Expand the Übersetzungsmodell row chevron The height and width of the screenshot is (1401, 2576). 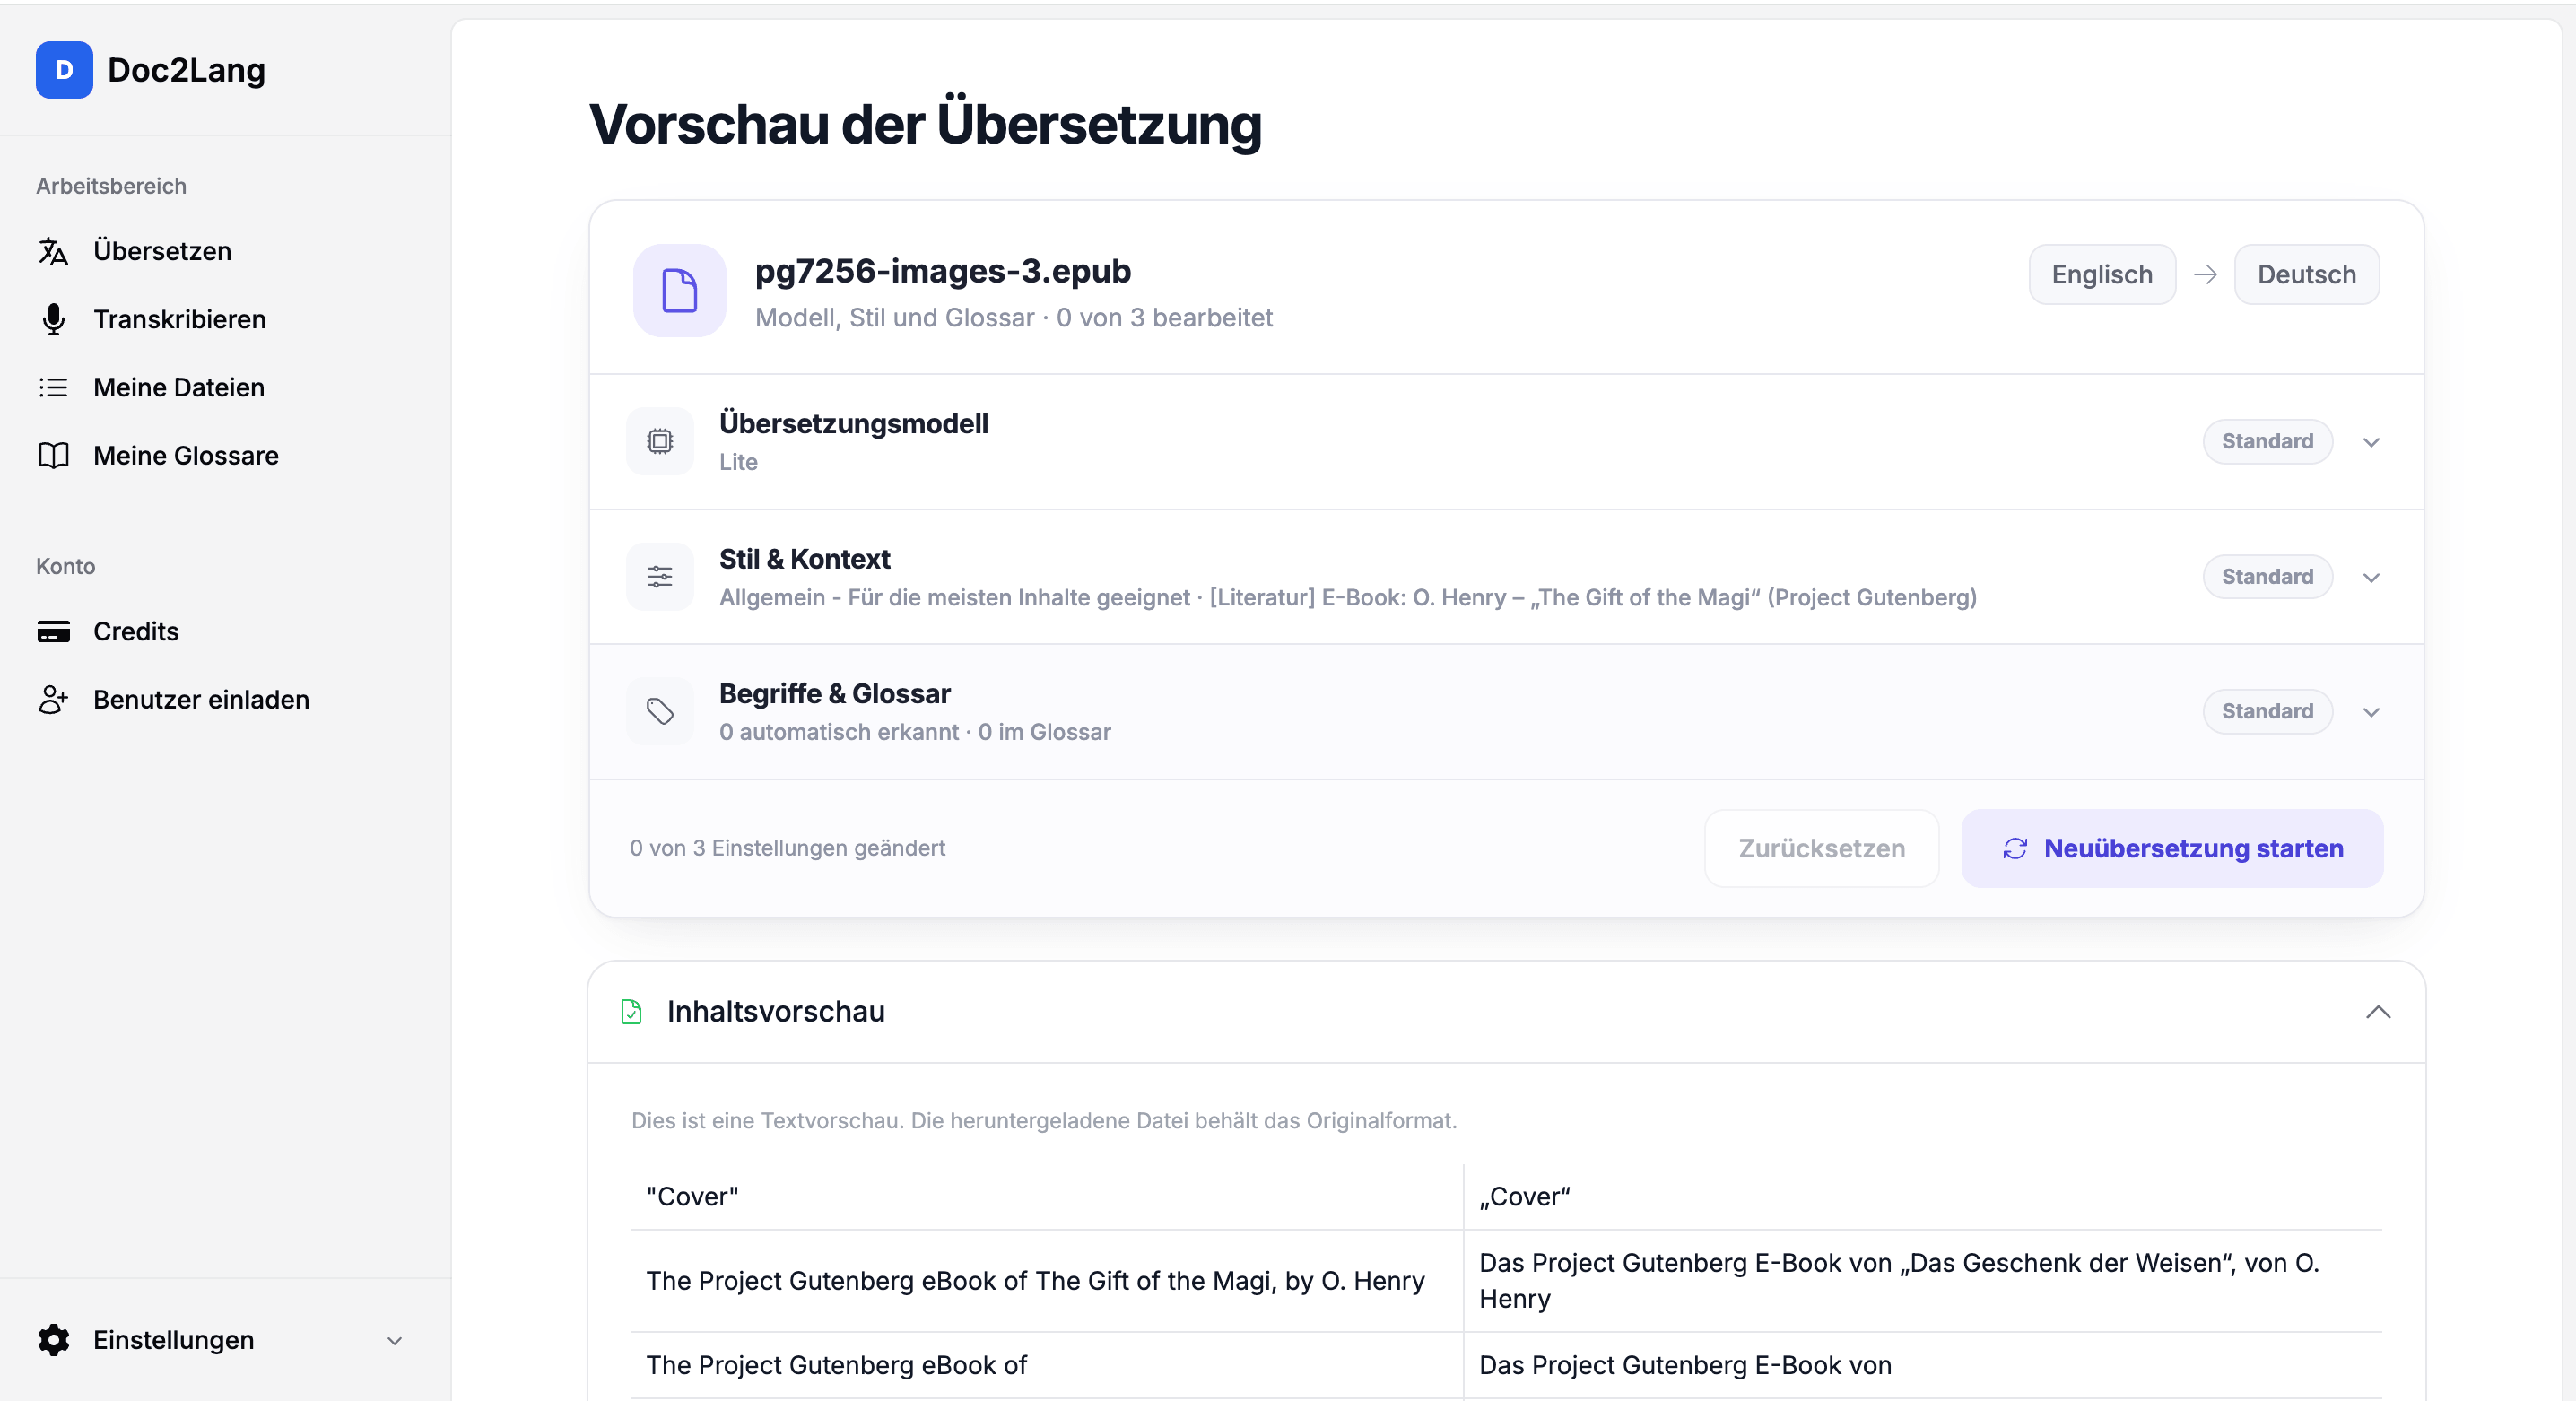coord(2371,442)
